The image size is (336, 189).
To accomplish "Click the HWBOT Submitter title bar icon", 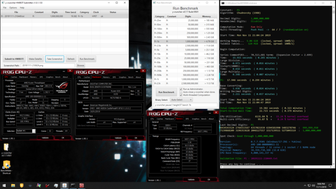I will [x=2, y=2].
